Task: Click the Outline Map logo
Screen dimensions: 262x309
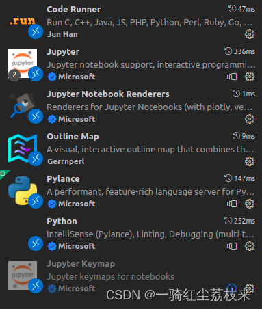Action: point(23,148)
